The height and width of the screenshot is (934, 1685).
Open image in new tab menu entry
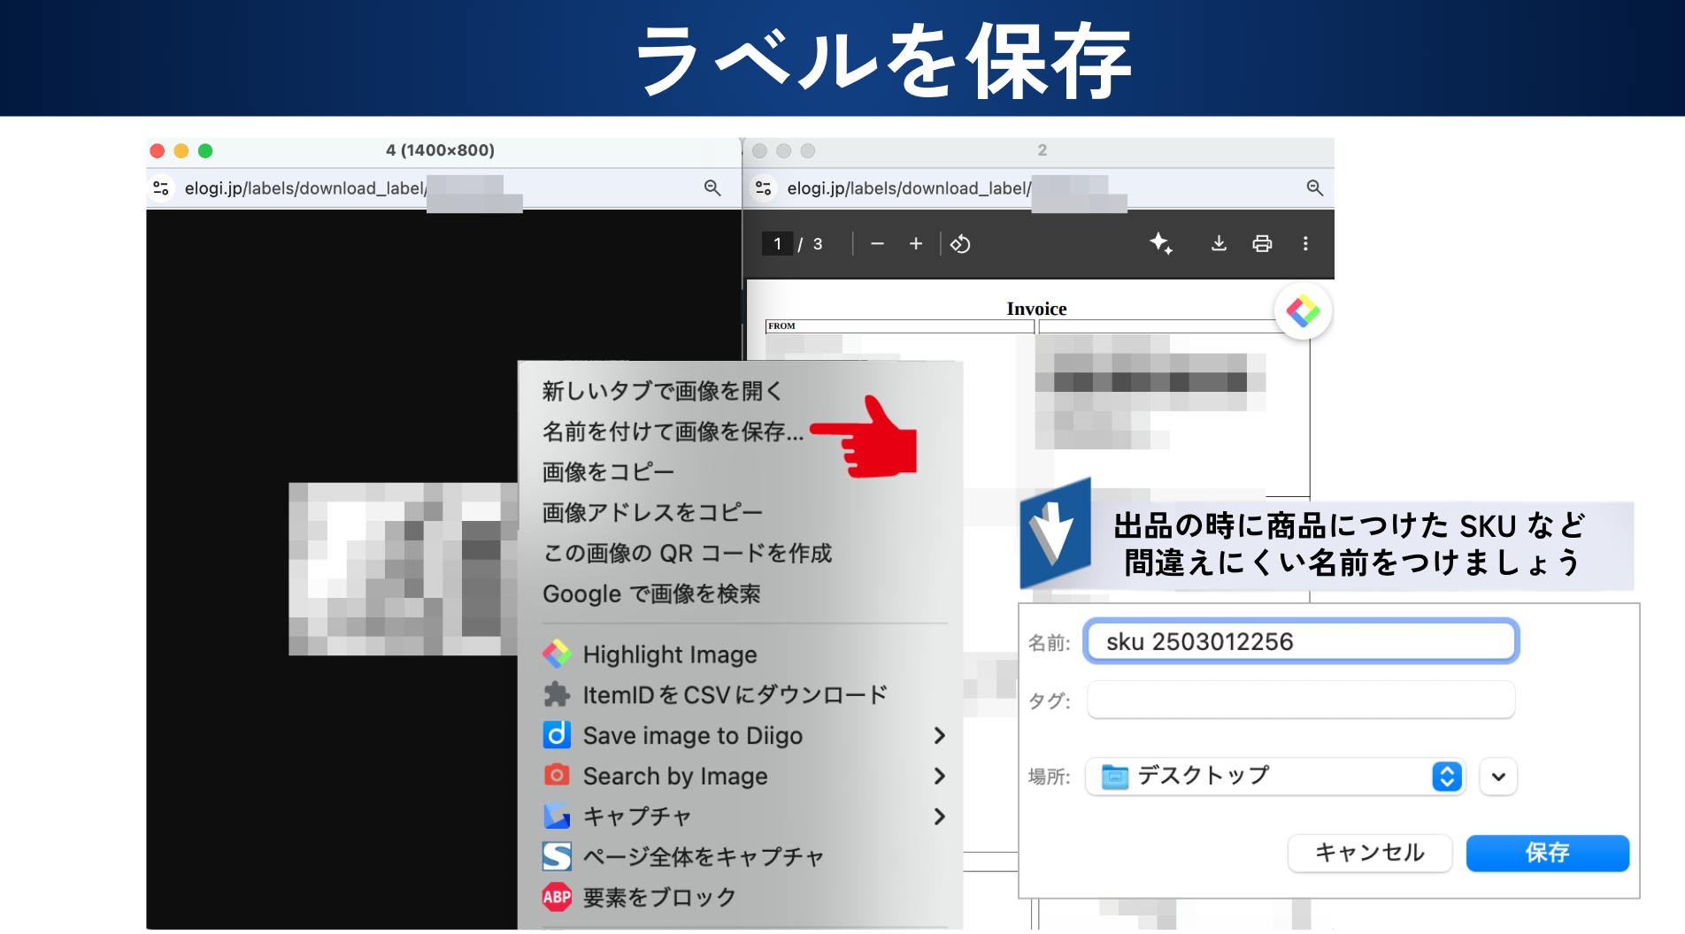click(x=662, y=391)
